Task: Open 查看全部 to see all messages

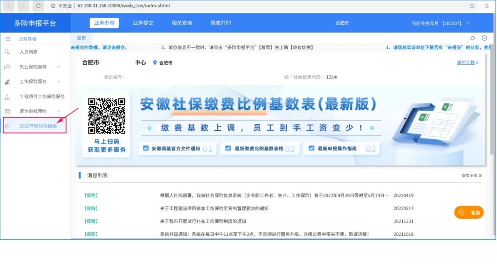Action: point(469,175)
